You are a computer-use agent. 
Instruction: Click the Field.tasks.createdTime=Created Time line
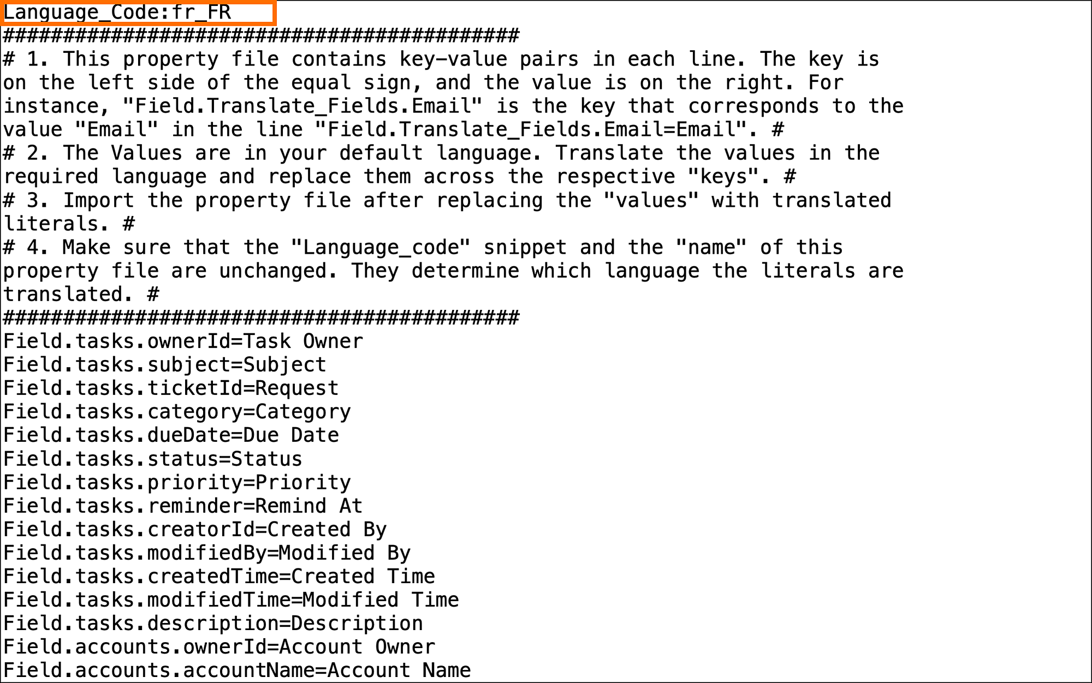tap(219, 577)
